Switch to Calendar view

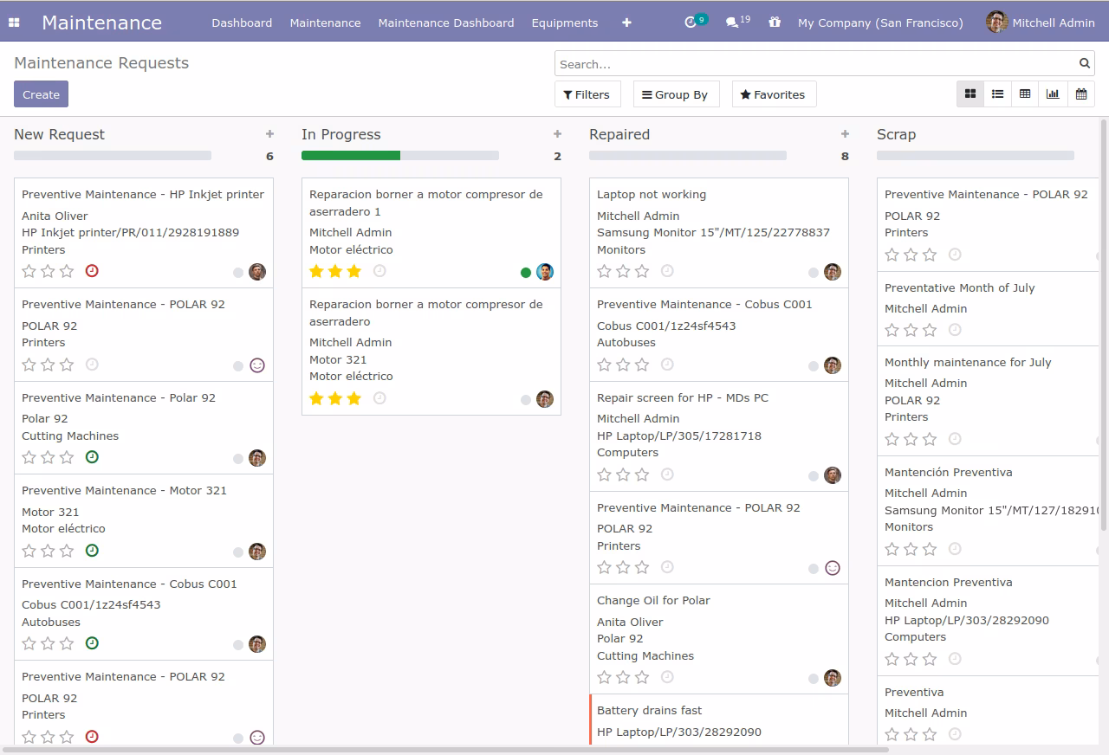1081,94
